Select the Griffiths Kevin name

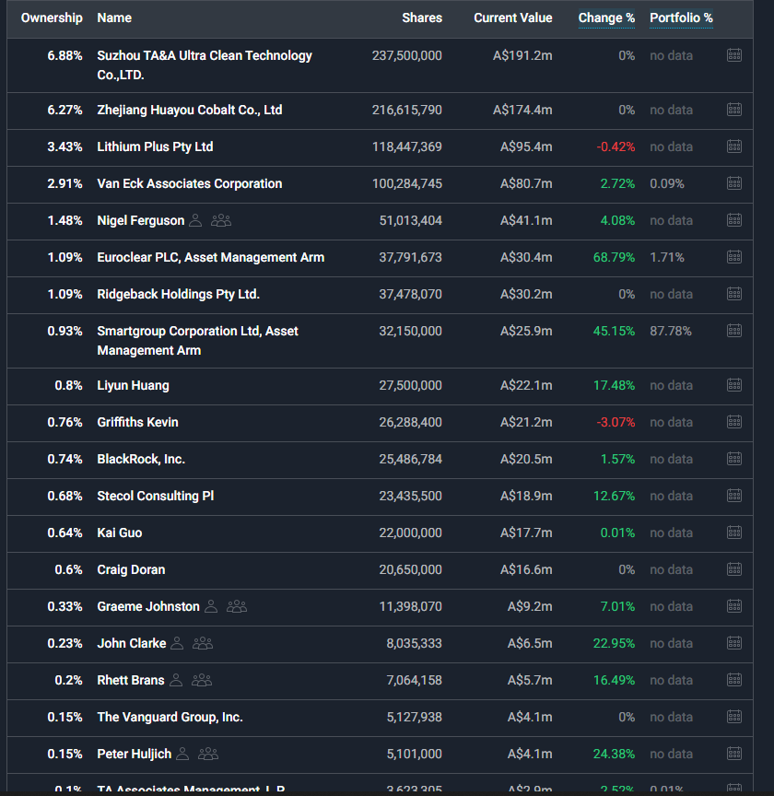tap(137, 422)
